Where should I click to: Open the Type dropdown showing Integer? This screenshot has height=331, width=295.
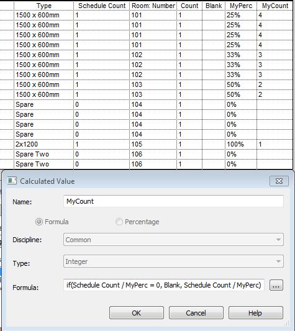pyautogui.click(x=173, y=261)
